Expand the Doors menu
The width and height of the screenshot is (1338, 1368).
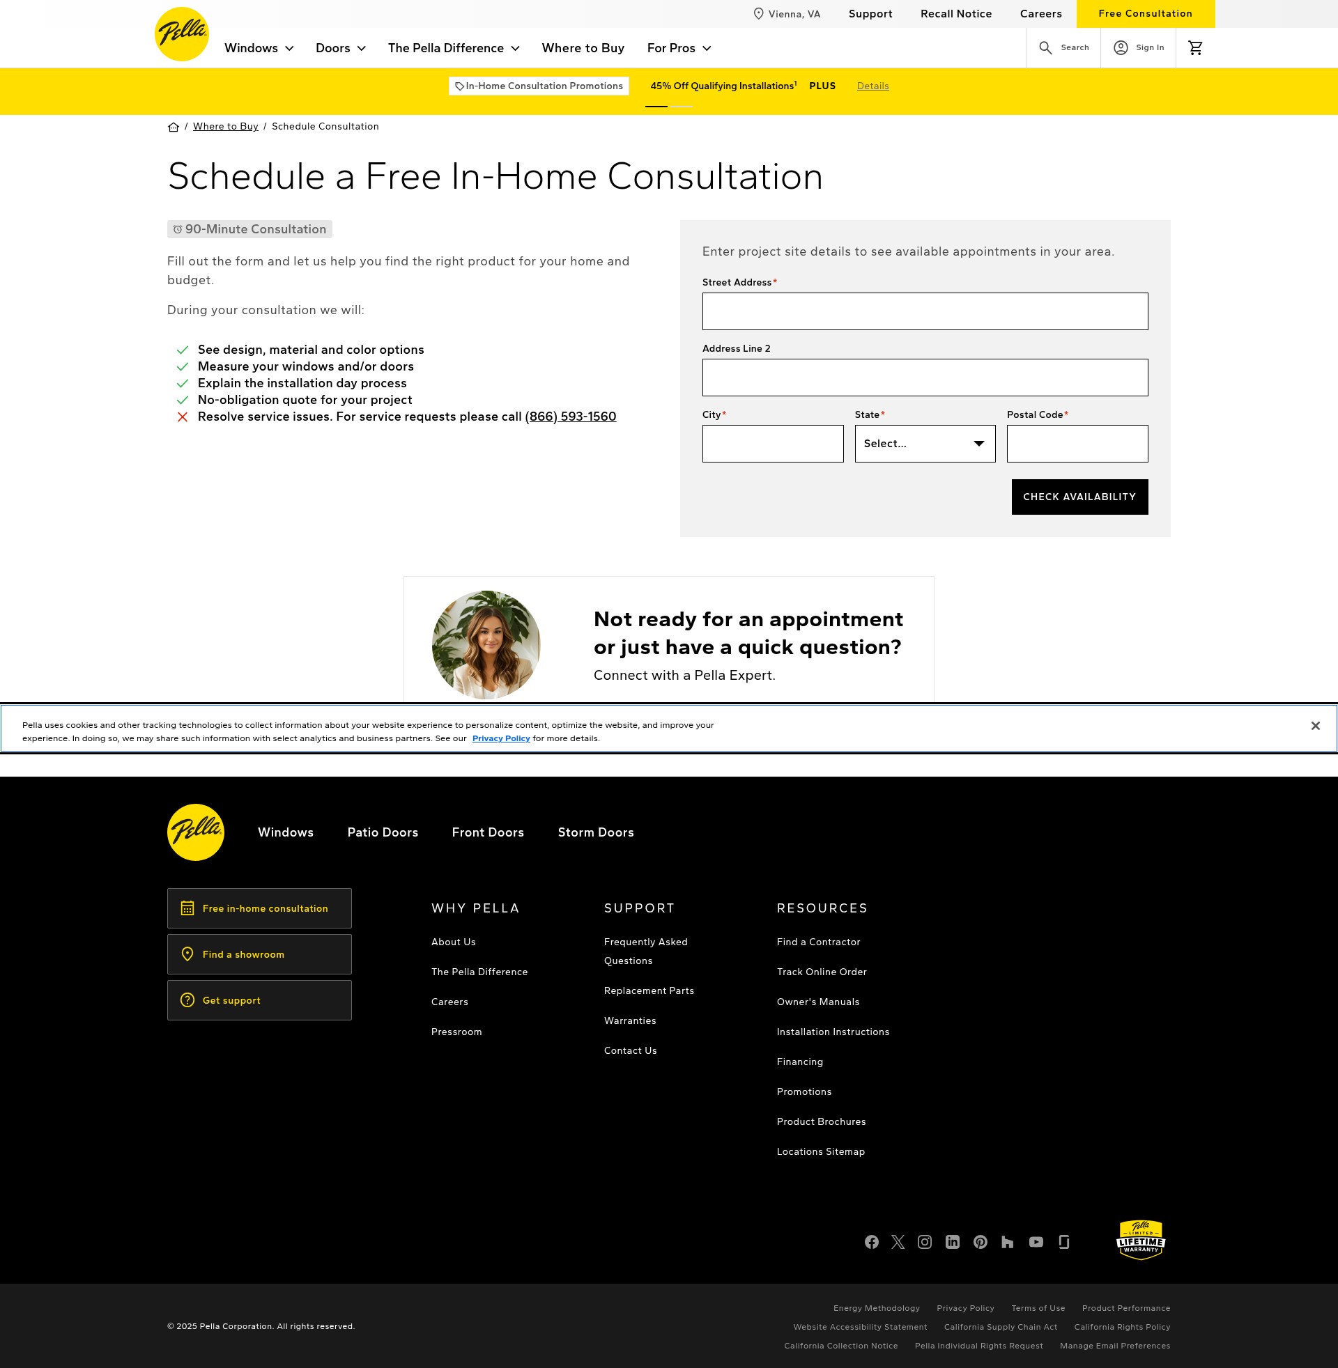[x=341, y=49]
